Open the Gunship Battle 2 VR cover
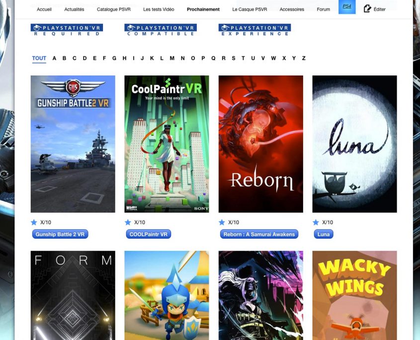The width and height of the screenshot is (420, 340). 73,144
